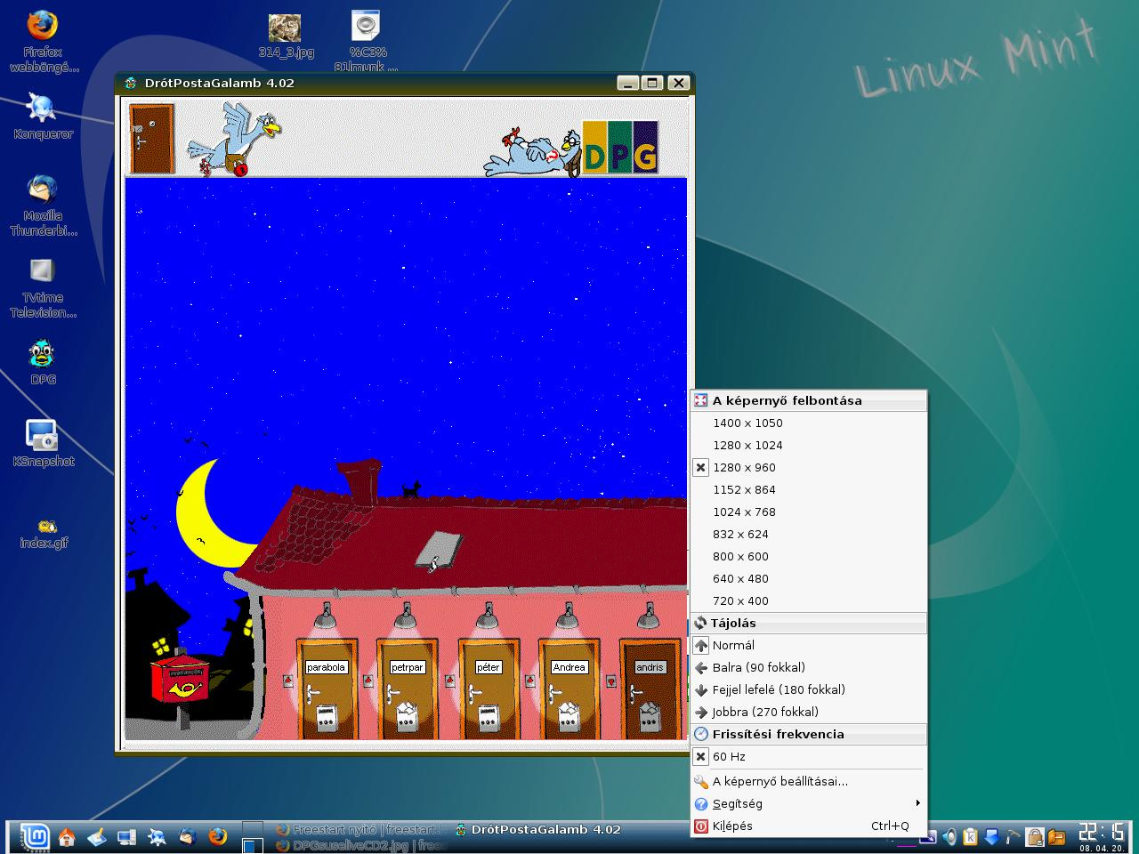
Task: Open the Klipper clipboard tray icon
Action: point(970,836)
